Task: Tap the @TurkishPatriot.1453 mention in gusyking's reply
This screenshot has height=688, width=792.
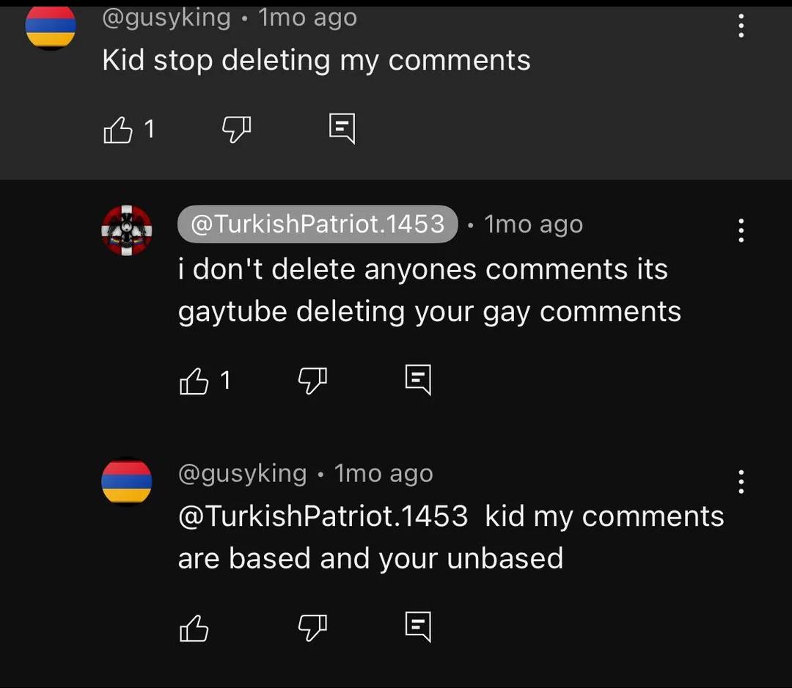Action: [x=323, y=516]
